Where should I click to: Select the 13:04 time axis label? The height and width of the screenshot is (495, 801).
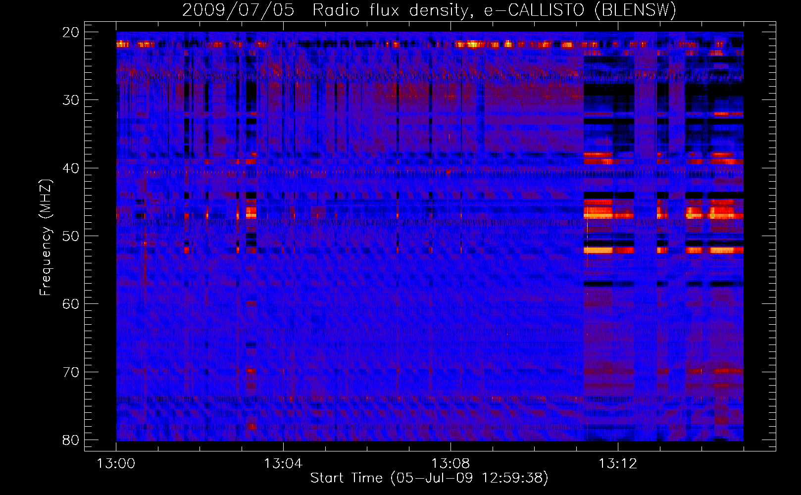point(283,464)
